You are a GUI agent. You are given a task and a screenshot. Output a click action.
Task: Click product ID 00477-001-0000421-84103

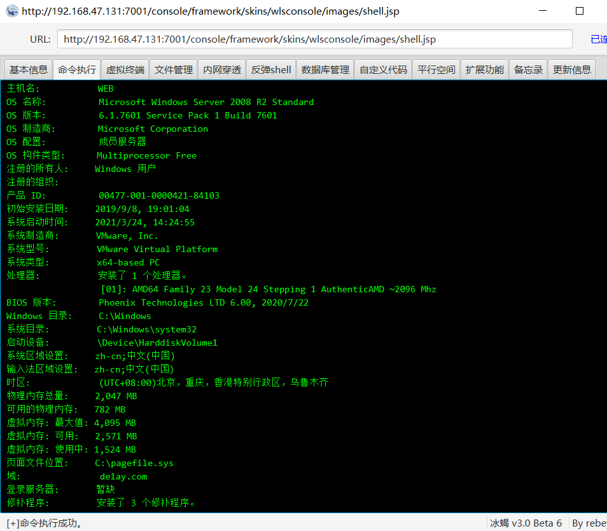click(x=159, y=195)
